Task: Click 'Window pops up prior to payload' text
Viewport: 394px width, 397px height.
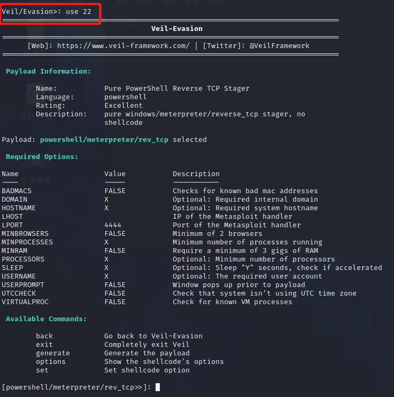Action: pos(239,285)
